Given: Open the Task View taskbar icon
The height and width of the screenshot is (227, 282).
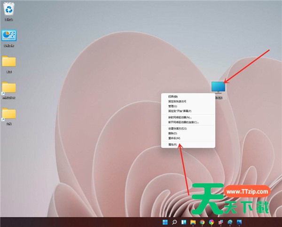Looking at the screenshot, I should [x=184, y=222].
